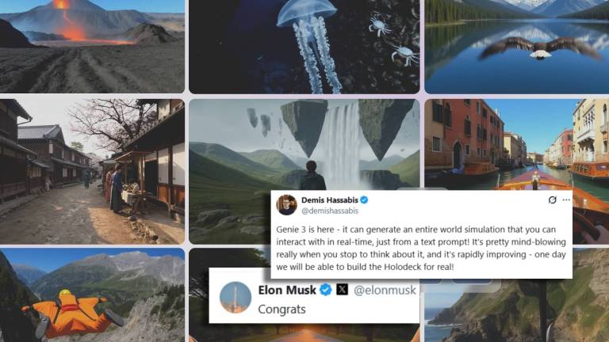Click the X logo badge beside Elon Musk
The height and width of the screenshot is (342, 609).
(342, 290)
